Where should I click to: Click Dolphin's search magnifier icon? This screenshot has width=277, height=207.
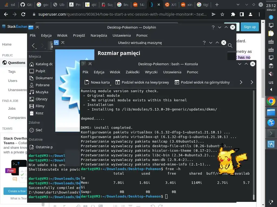click(230, 46)
